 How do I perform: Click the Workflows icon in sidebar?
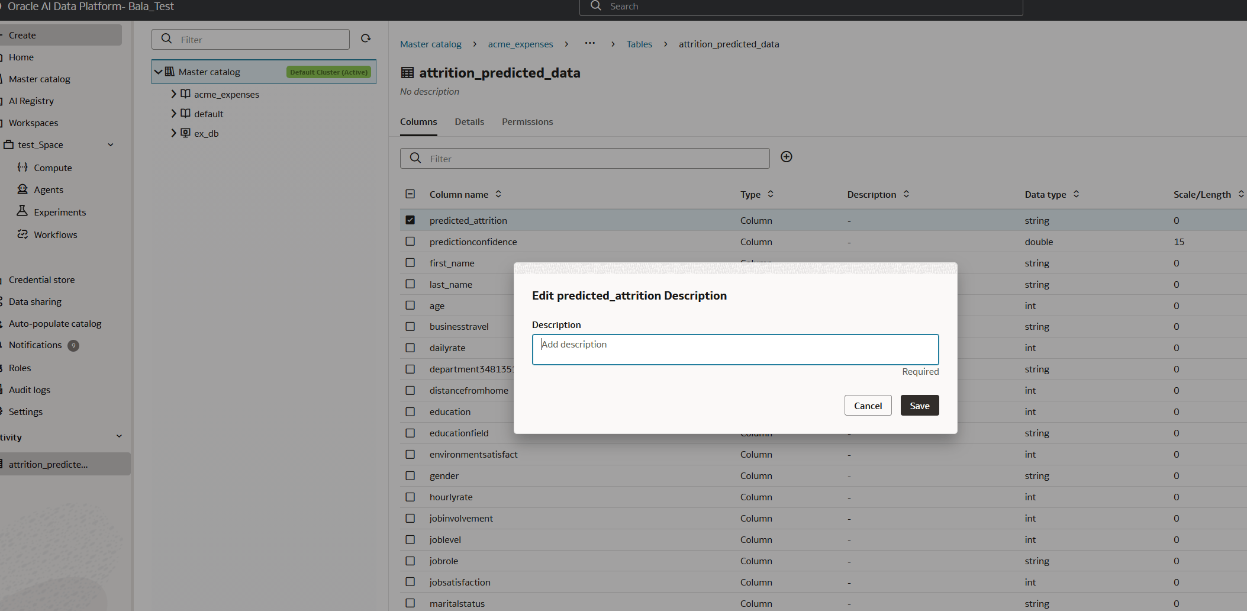point(22,234)
